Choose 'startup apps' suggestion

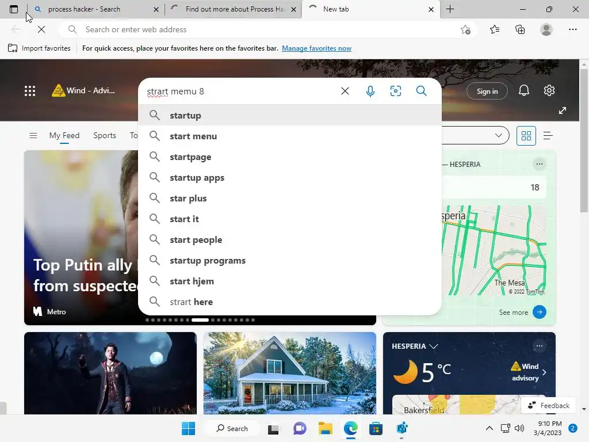coord(290,177)
